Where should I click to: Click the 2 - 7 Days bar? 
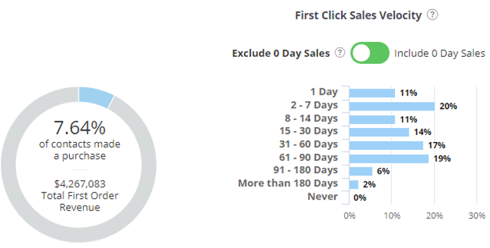392,107
